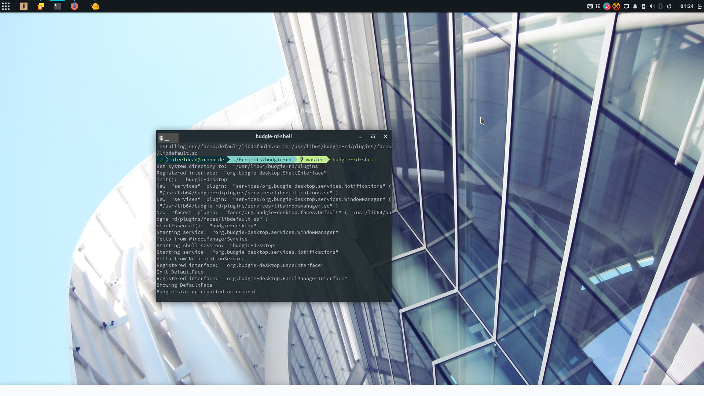Maximize the budgie-rd-shell terminal window
This screenshot has width=704, height=396.
(373, 136)
